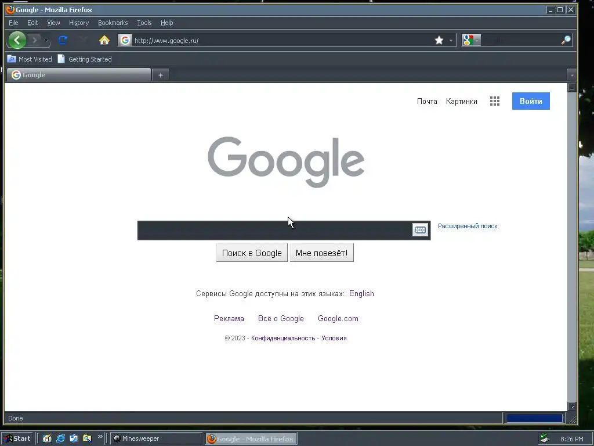
Task: Reload the page with the blue Reload icon
Action: coord(63,40)
